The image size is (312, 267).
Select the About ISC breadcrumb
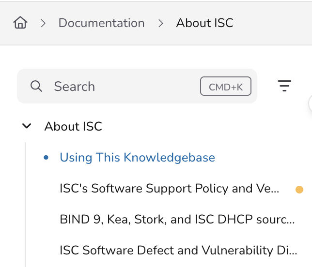[x=205, y=23]
